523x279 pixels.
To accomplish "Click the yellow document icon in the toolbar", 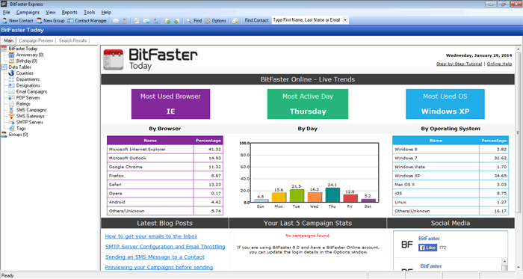I will 137,21.
